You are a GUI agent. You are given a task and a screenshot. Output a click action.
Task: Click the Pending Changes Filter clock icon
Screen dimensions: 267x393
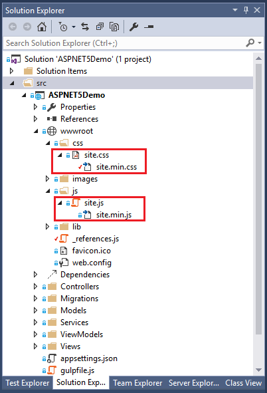[63, 27]
